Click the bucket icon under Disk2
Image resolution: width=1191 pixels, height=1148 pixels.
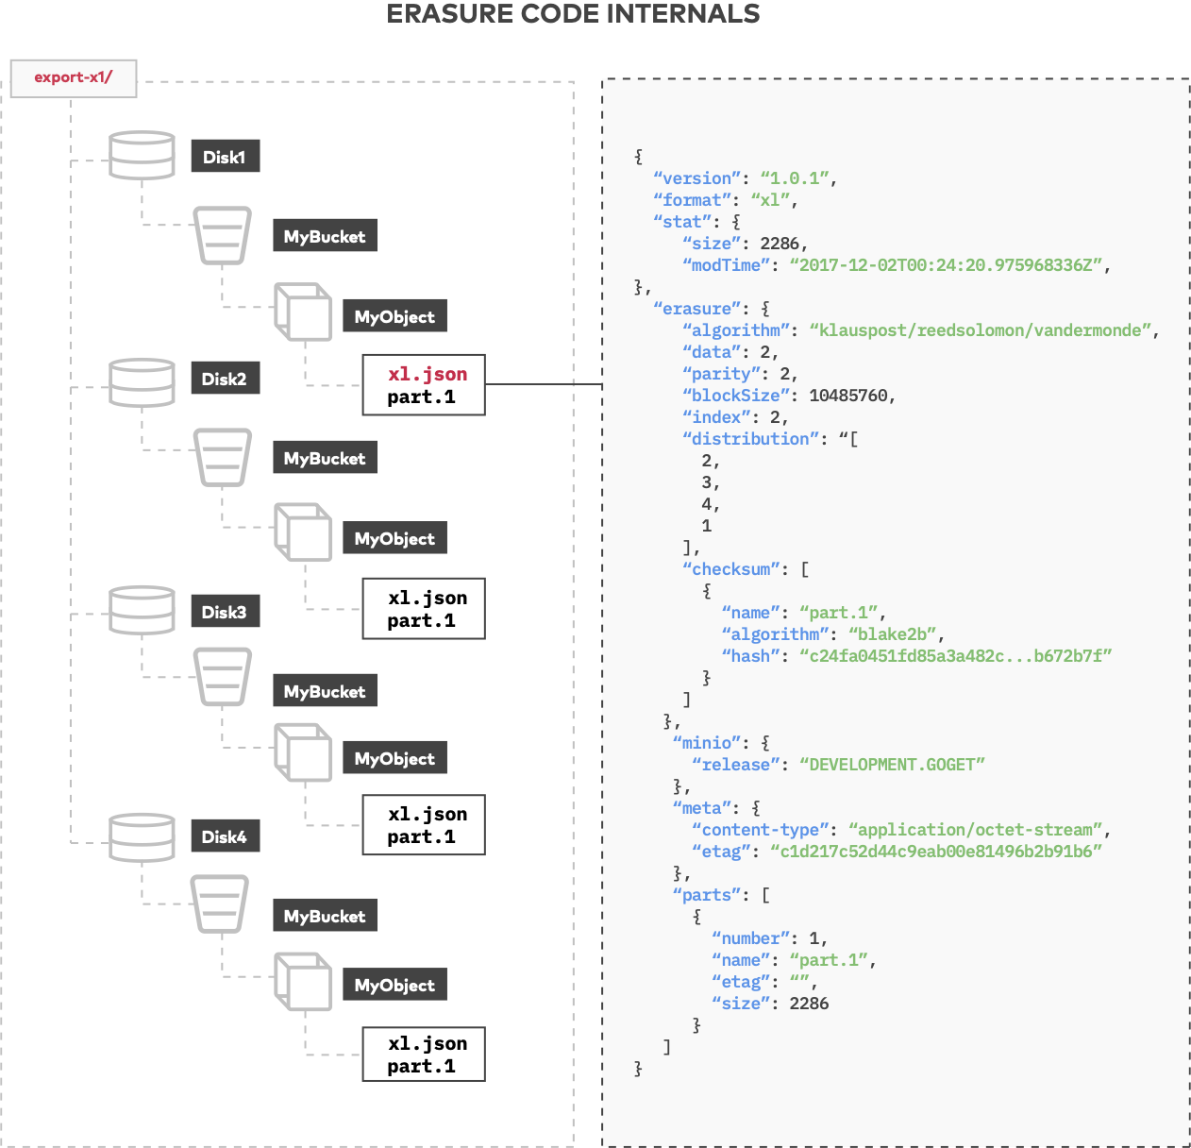point(222,458)
